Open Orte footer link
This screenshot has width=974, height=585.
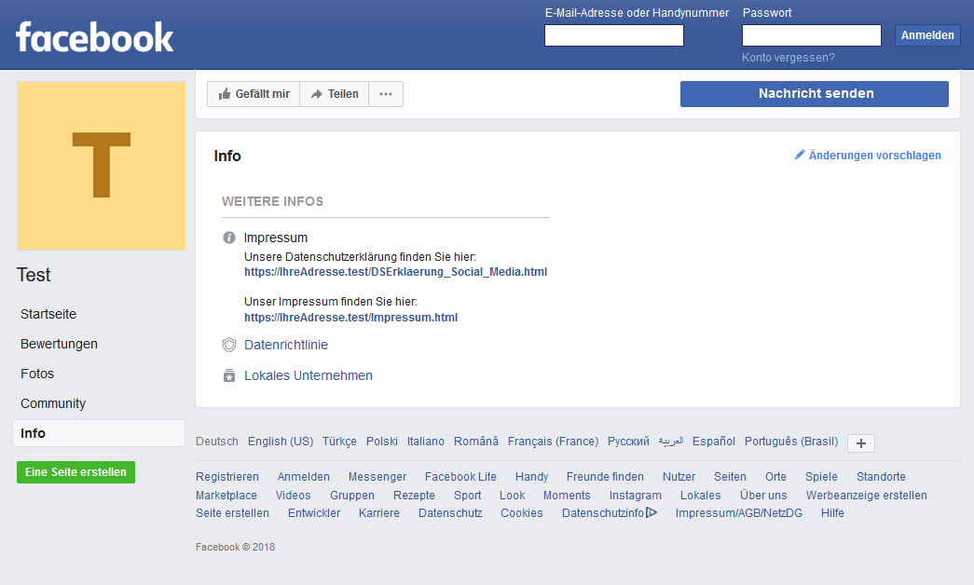click(775, 477)
